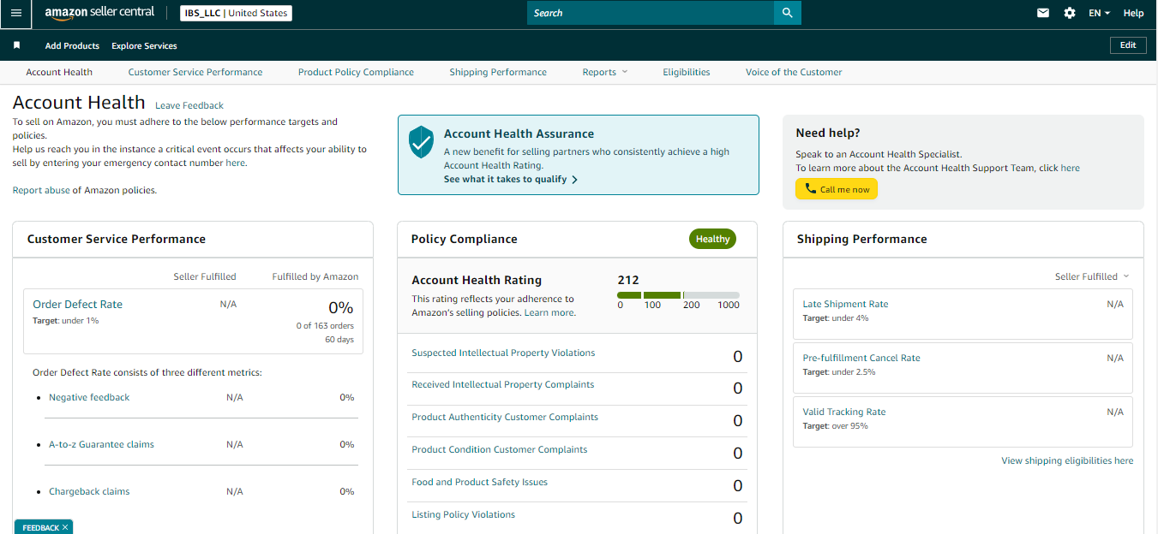Open Suspected Intellectual Property Violations
This screenshot has height=534, width=1158.
pyautogui.click(x=503, y=353)
